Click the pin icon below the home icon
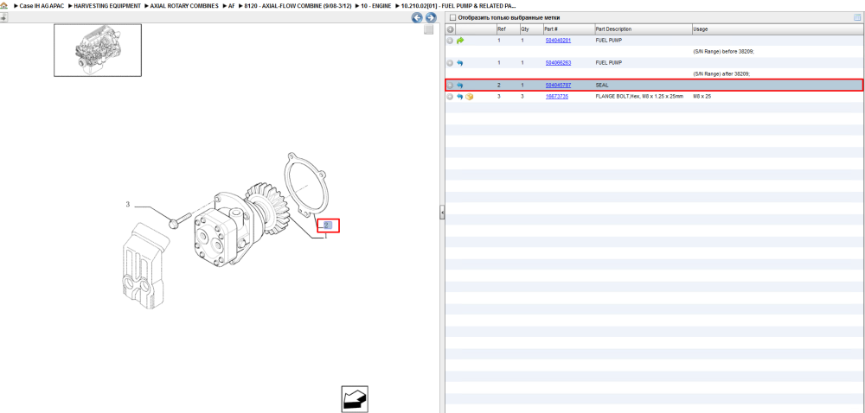865x413 pixels. pos(3,17)
